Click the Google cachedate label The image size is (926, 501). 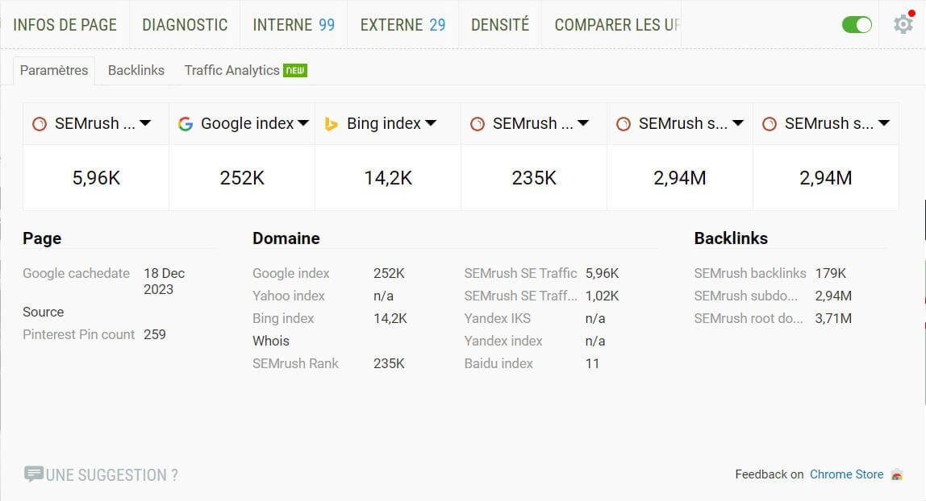pos(76,274)
